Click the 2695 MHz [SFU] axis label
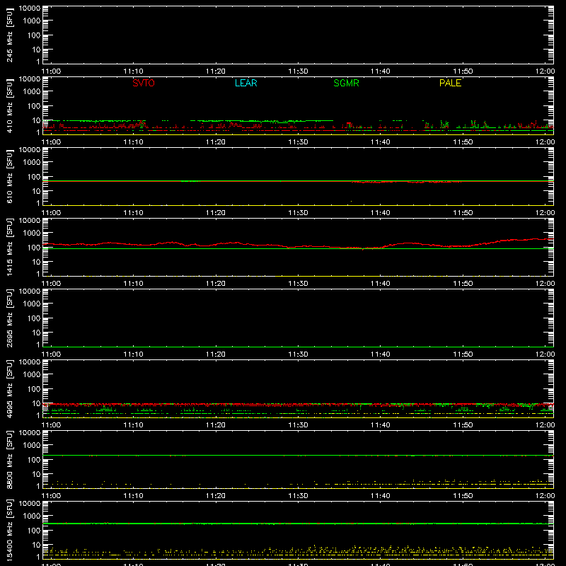This screenshot has height=566, width=566. pos(10,318)
